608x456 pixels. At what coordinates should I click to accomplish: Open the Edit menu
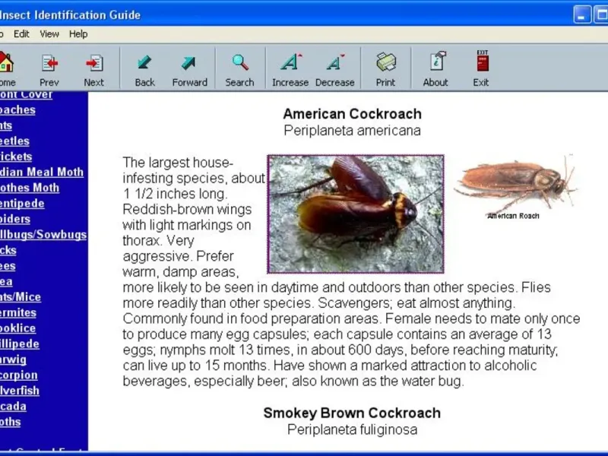(21, 34)
